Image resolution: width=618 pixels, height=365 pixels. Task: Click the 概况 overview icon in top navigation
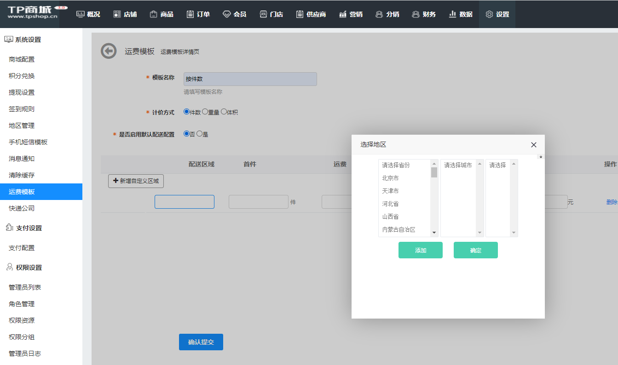point(81,14)
